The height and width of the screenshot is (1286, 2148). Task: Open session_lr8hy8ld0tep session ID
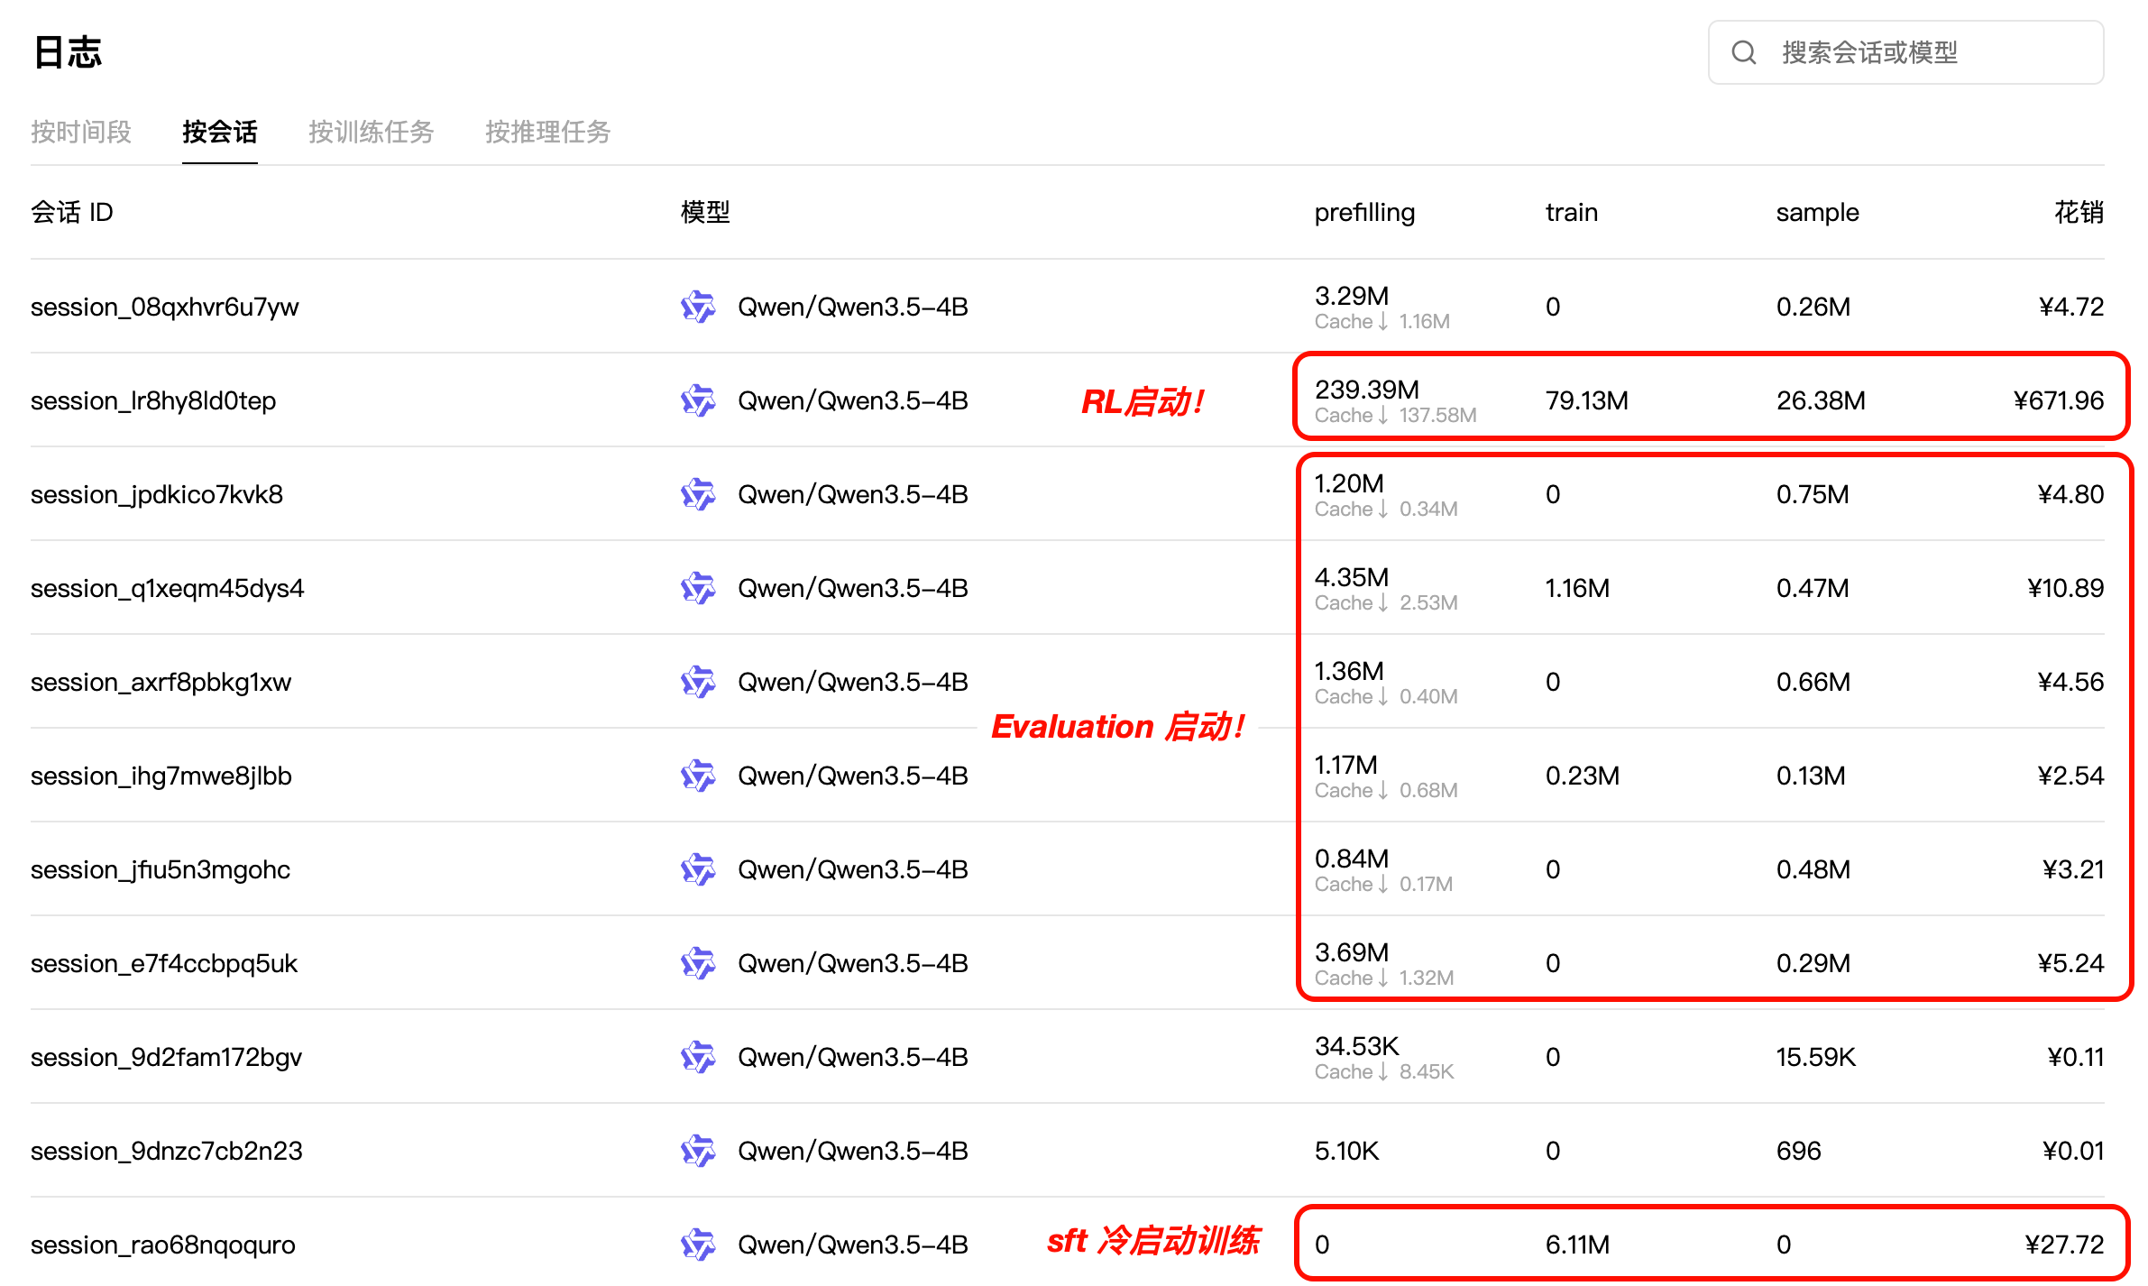pyautogui.click(x=153, y=401)
